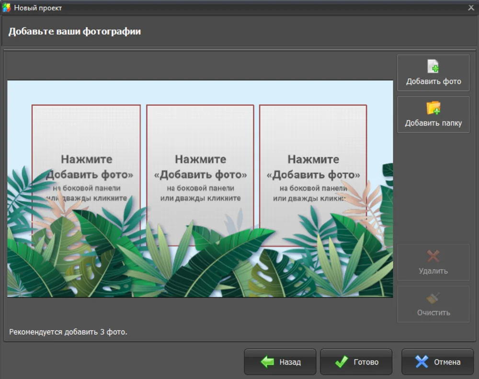Select the right photo placeholder frame
The image size is (479, 379).
[313, 175]
